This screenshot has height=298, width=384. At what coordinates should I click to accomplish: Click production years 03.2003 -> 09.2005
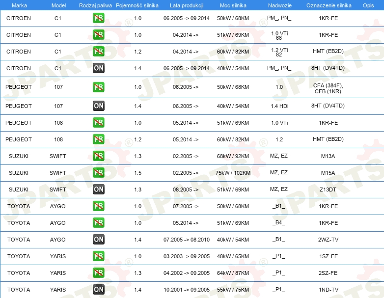(187, 256)
